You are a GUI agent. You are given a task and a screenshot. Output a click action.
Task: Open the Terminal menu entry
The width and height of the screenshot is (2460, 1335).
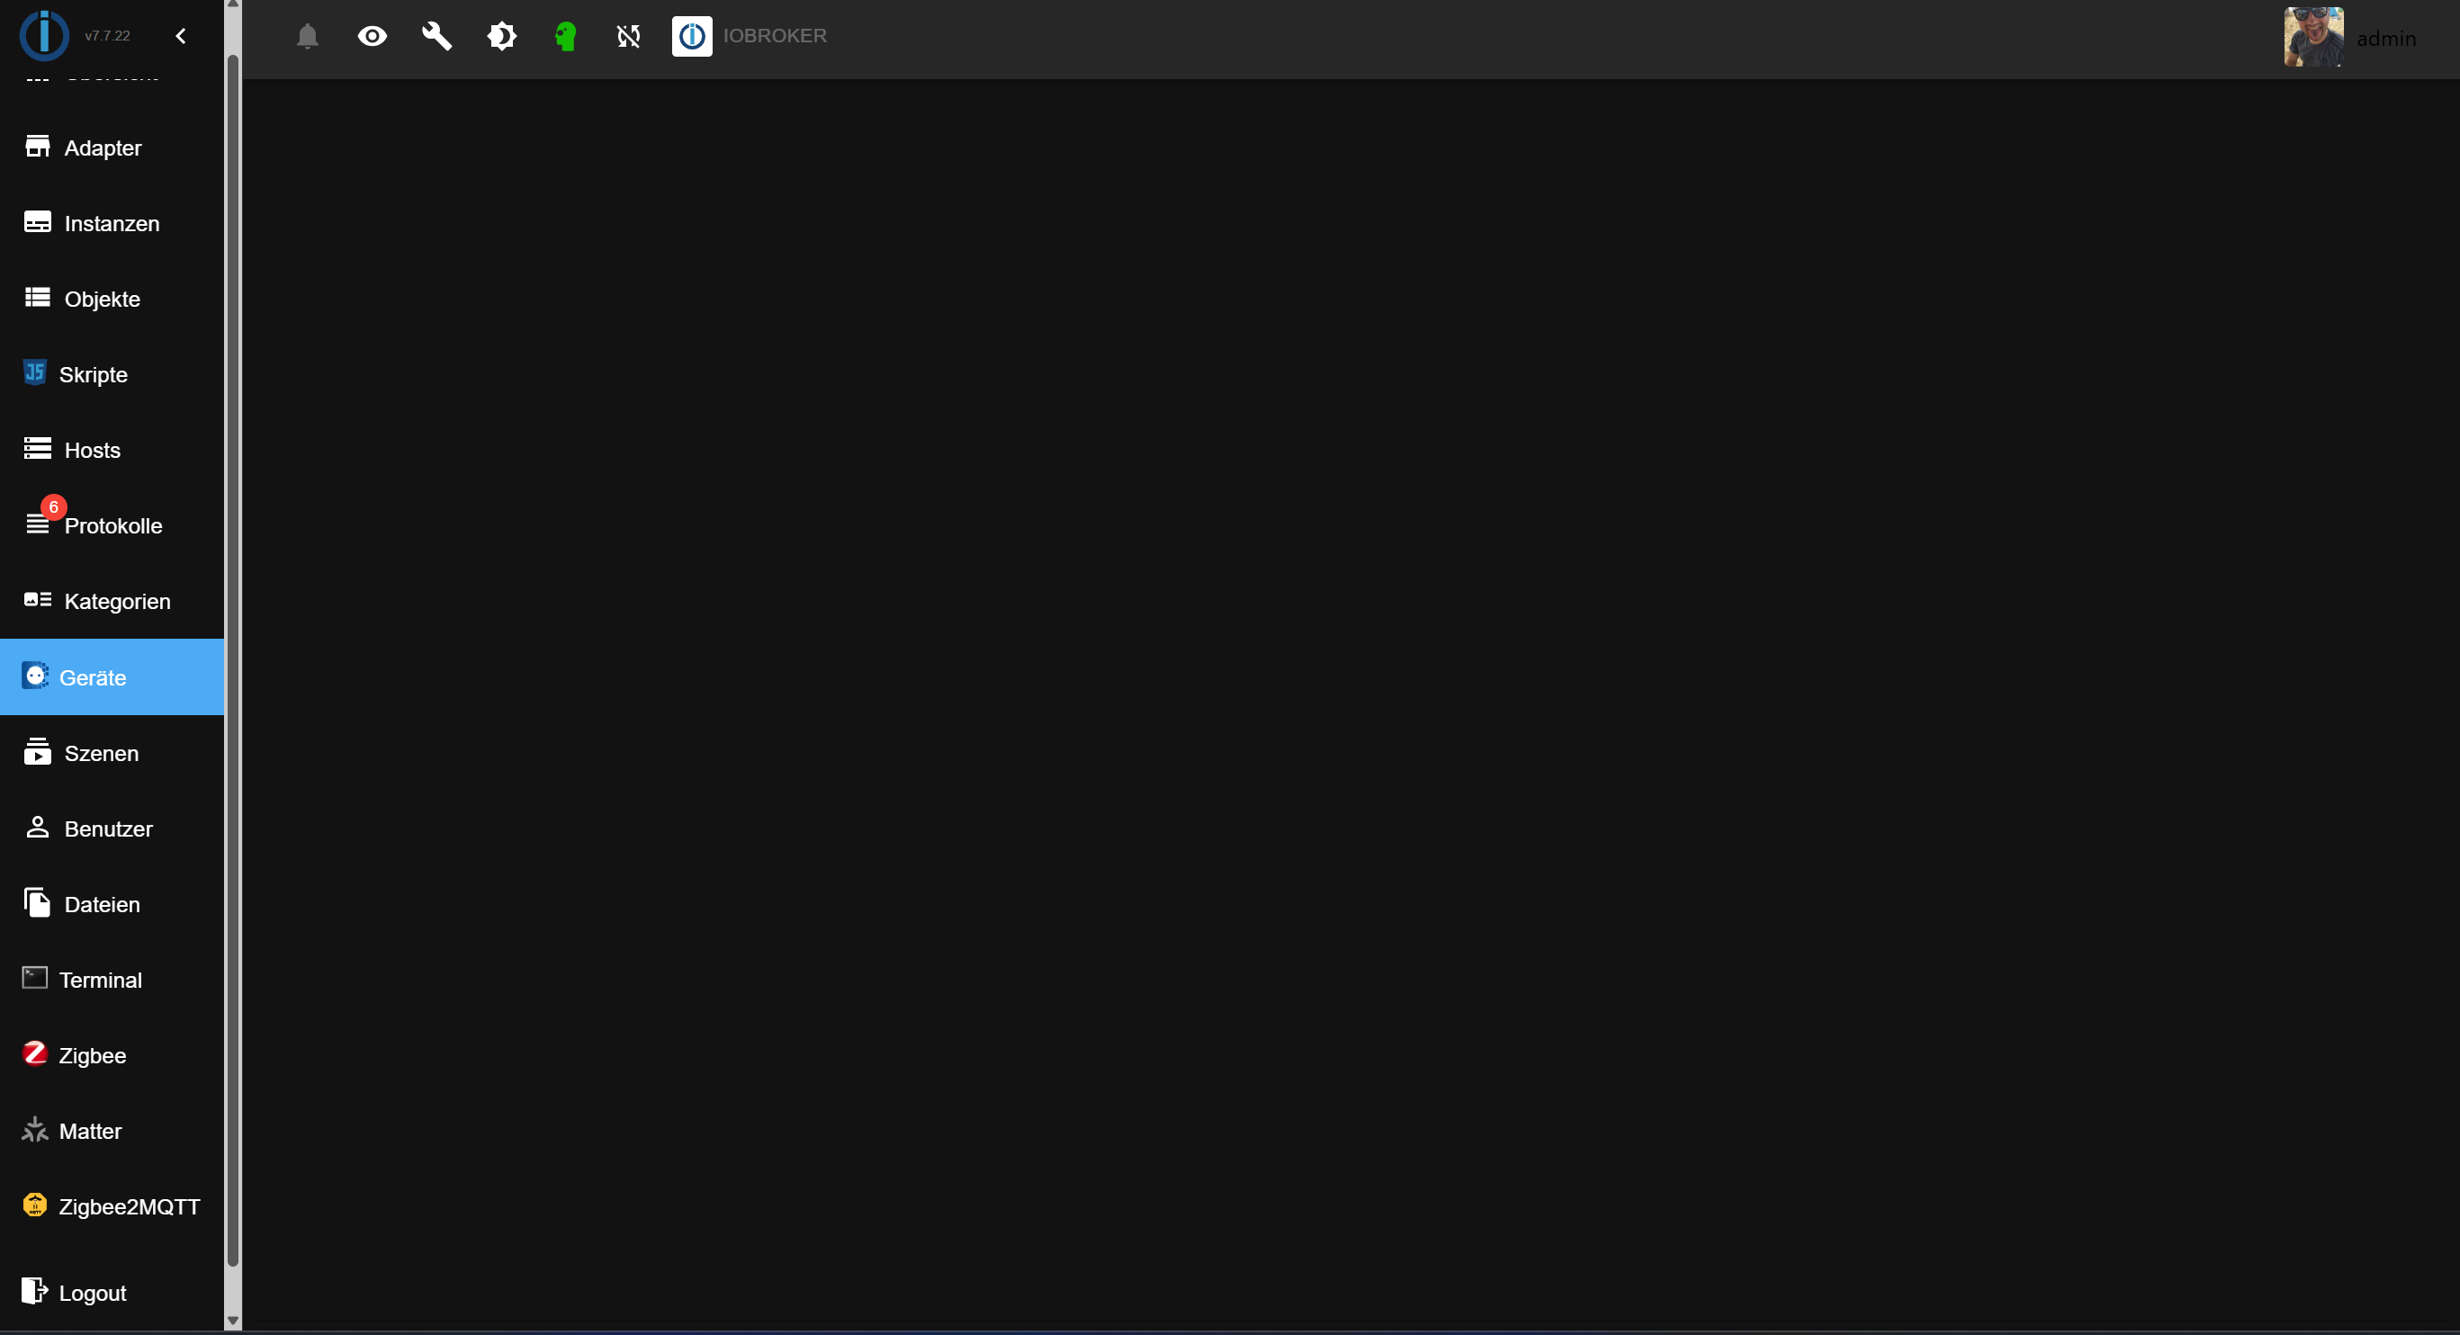[x=99, y=980]
